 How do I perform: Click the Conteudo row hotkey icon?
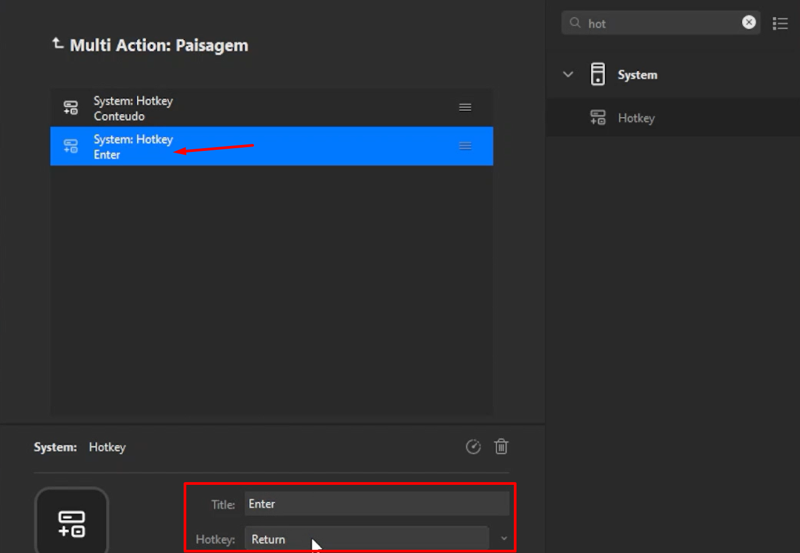[71, 108]
